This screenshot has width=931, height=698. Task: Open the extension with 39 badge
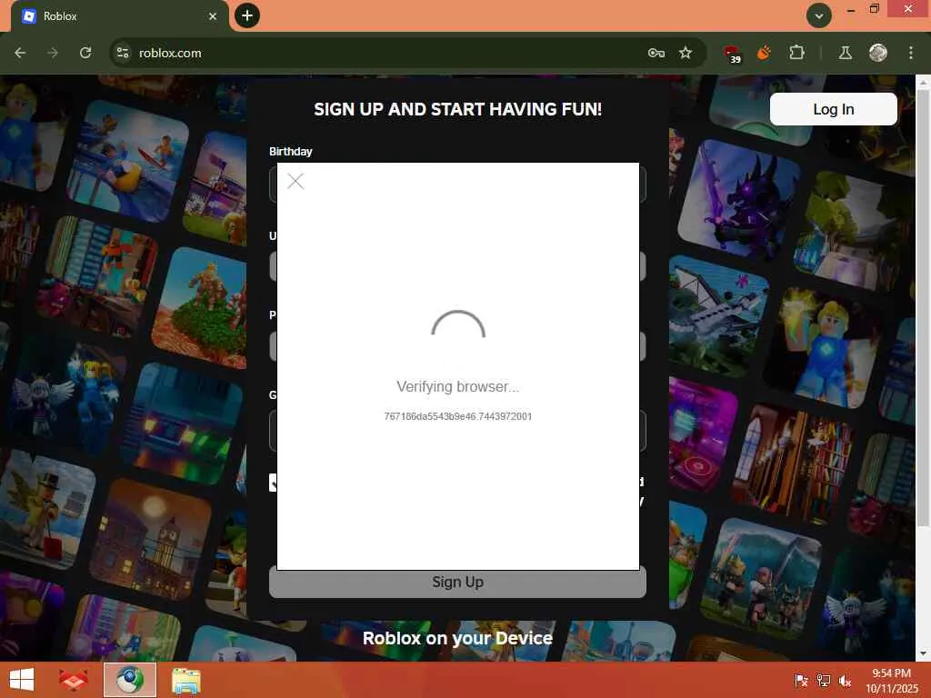[x=733, y=54]
